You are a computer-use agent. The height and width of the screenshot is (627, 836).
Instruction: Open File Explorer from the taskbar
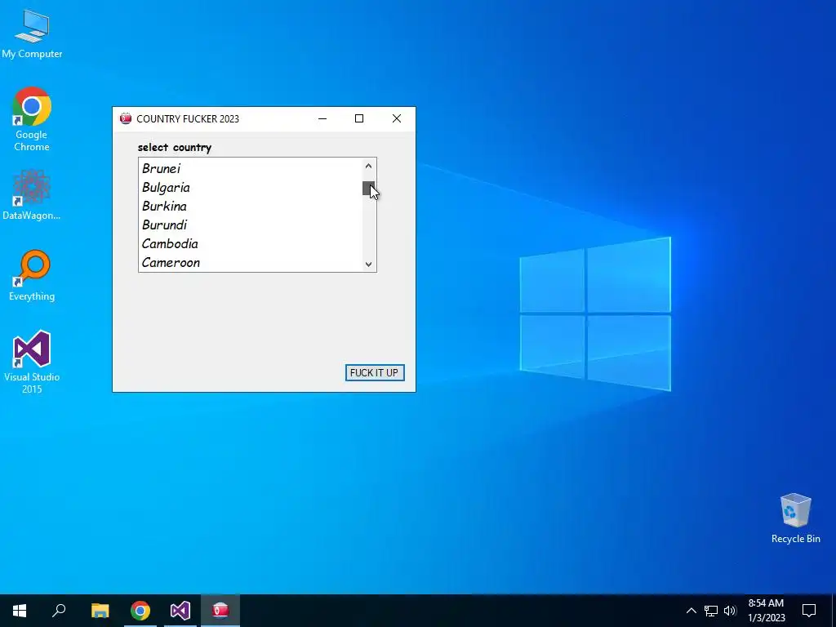(x=100, y=611)
